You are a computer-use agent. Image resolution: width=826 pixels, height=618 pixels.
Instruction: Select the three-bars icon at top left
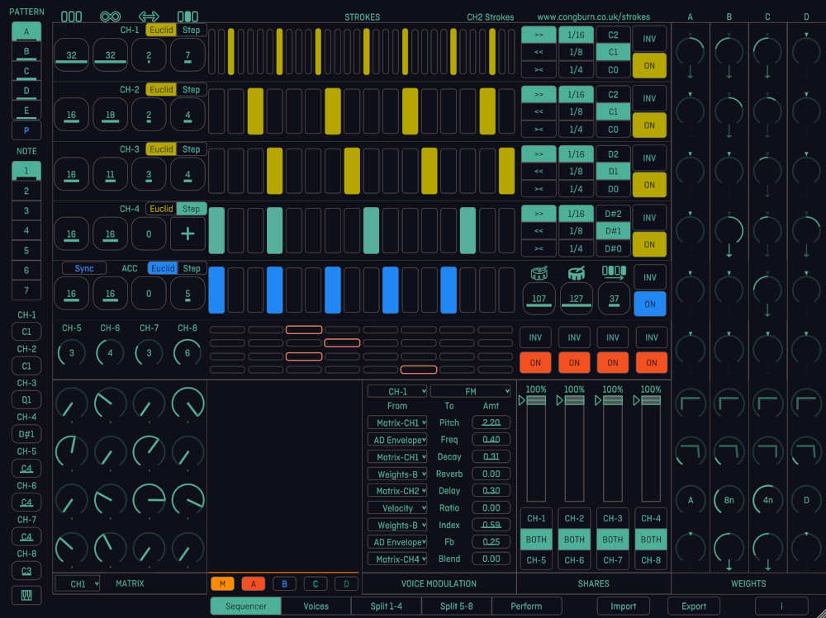(x=72, y=16)
